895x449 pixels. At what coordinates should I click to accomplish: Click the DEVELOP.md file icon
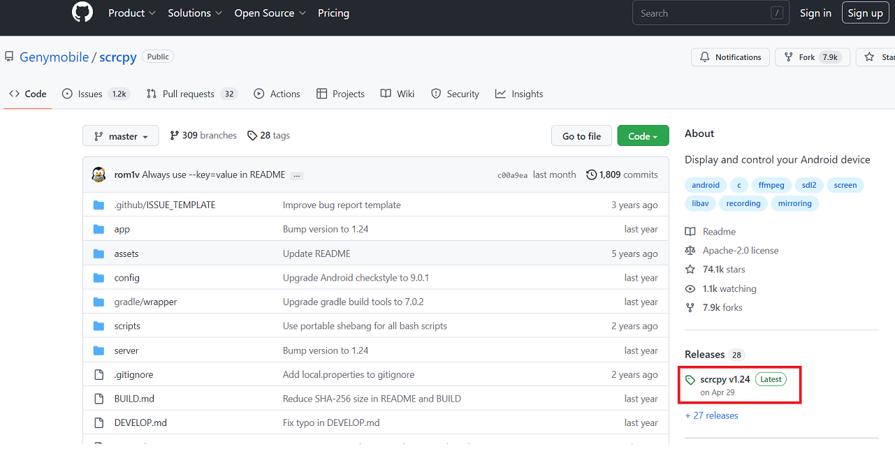[x=99, y=422]
